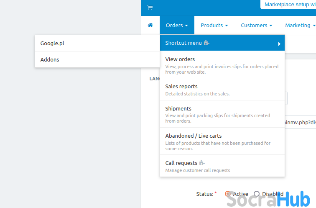Click the Marketplace setup wizard button
This screenshot has height=208, width=316.
point(289,4)
